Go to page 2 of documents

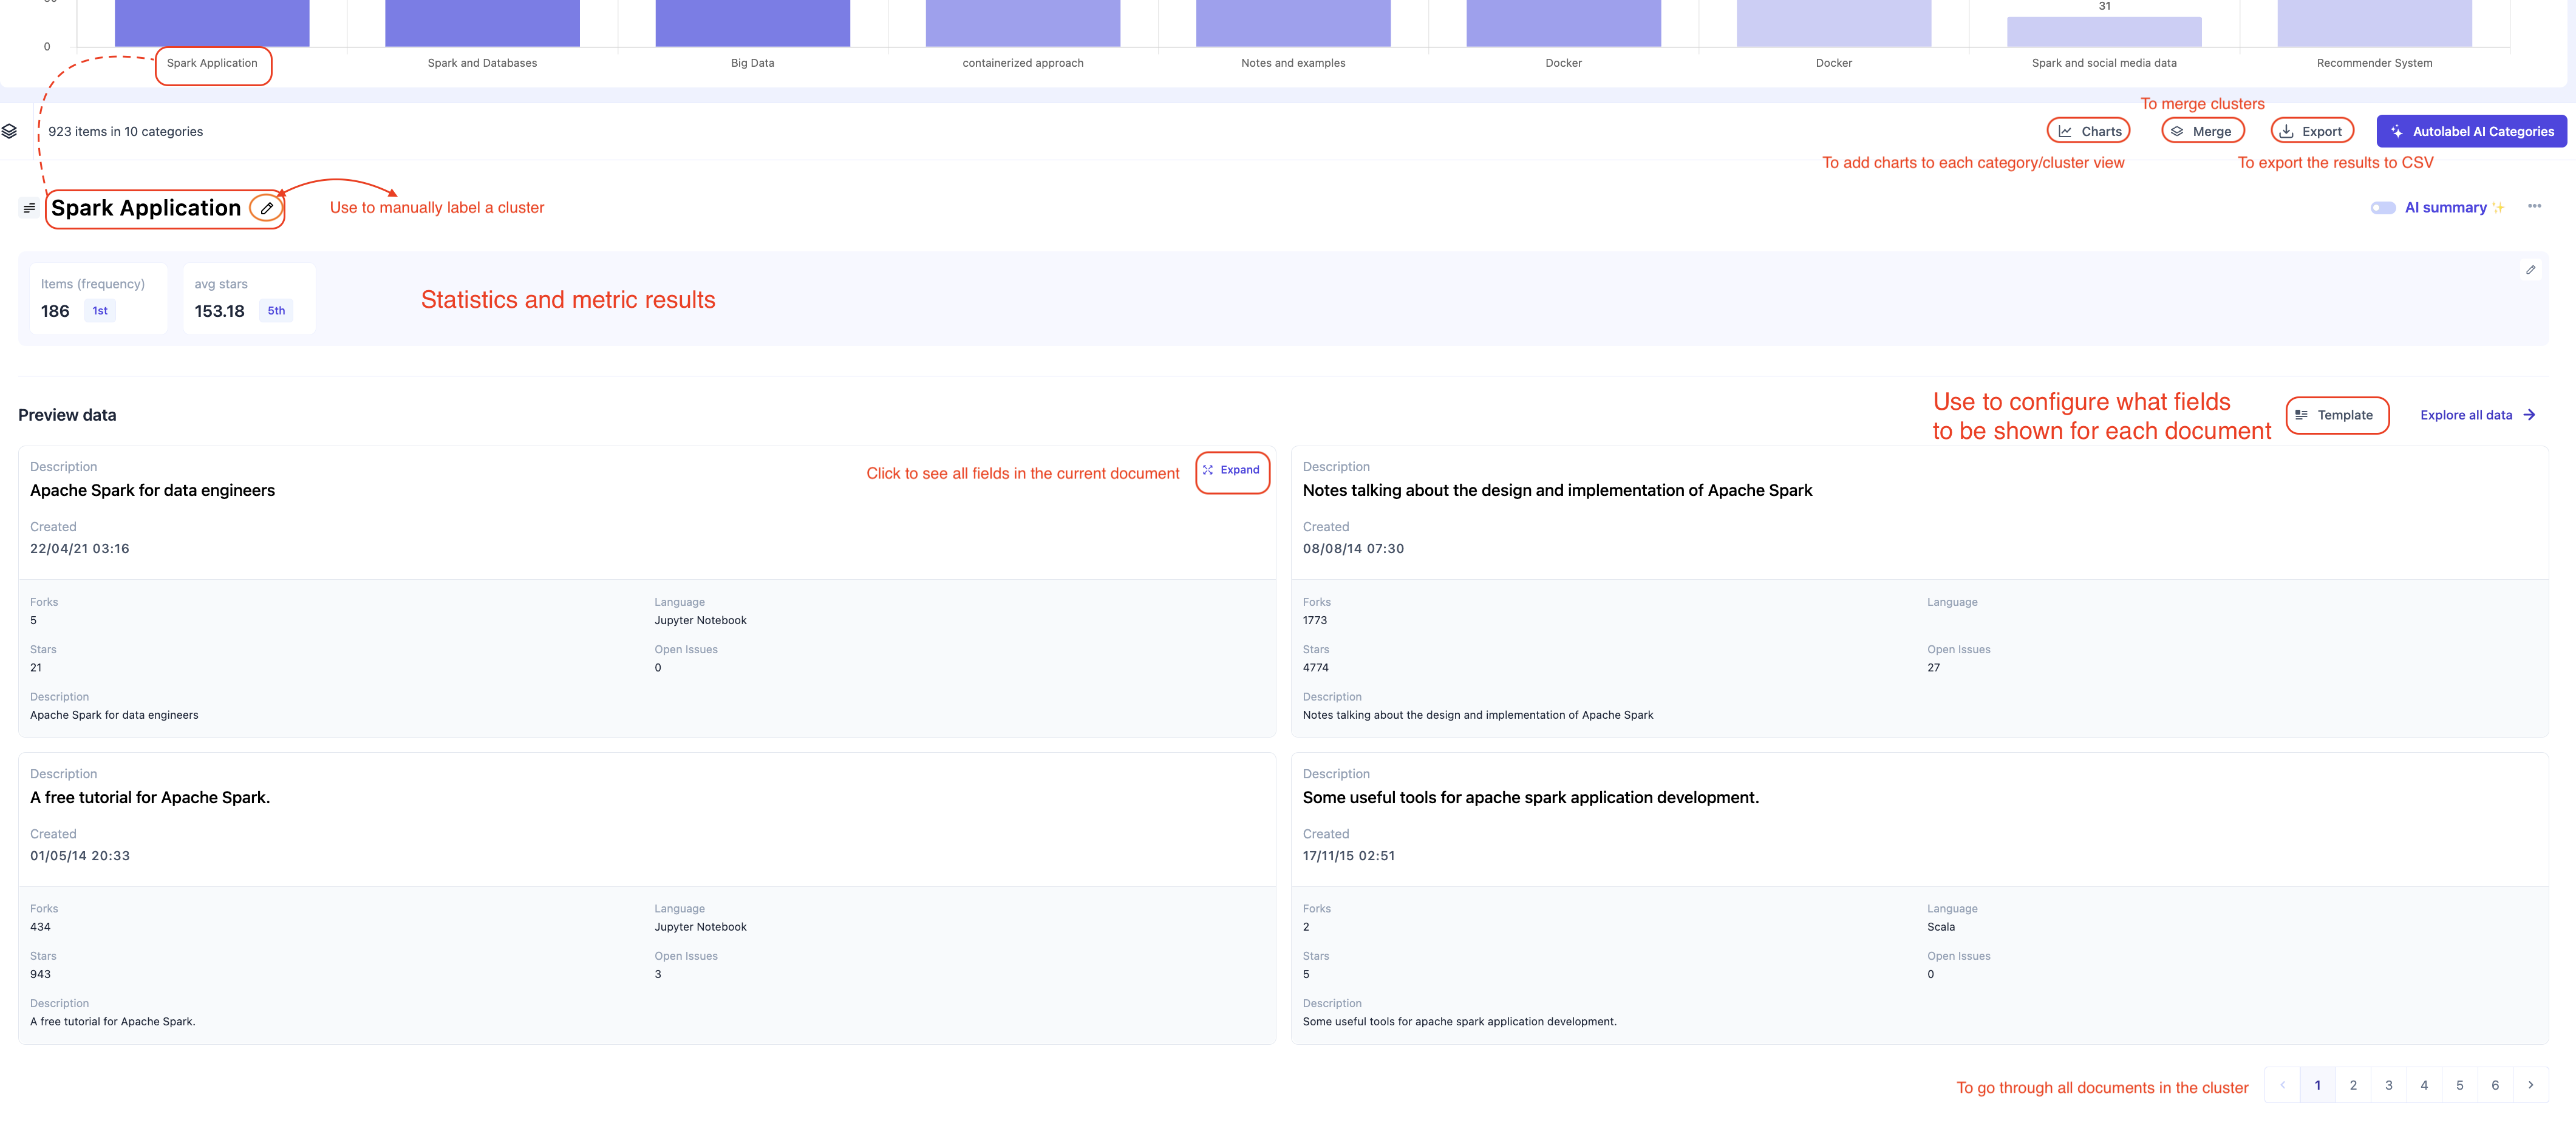point(2353,1085)
